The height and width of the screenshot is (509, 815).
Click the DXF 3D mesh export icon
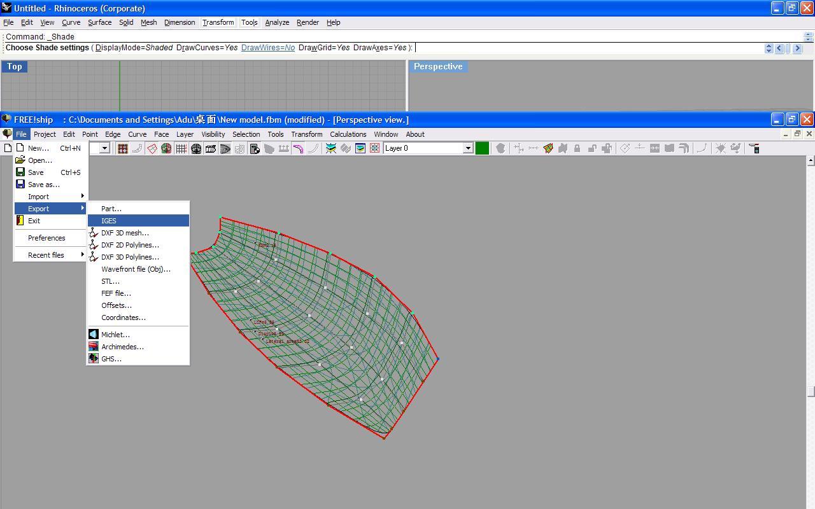click(94, 233)
